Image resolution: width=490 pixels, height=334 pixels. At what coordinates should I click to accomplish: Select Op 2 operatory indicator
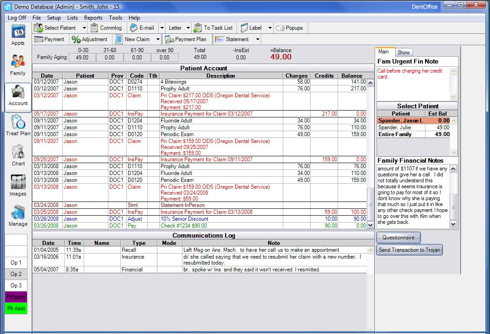tap(16, 274)
